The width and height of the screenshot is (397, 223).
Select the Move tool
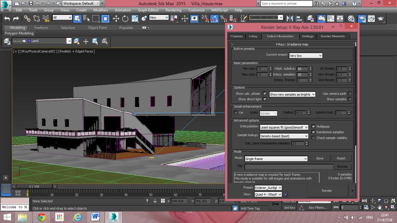(116, 19)
